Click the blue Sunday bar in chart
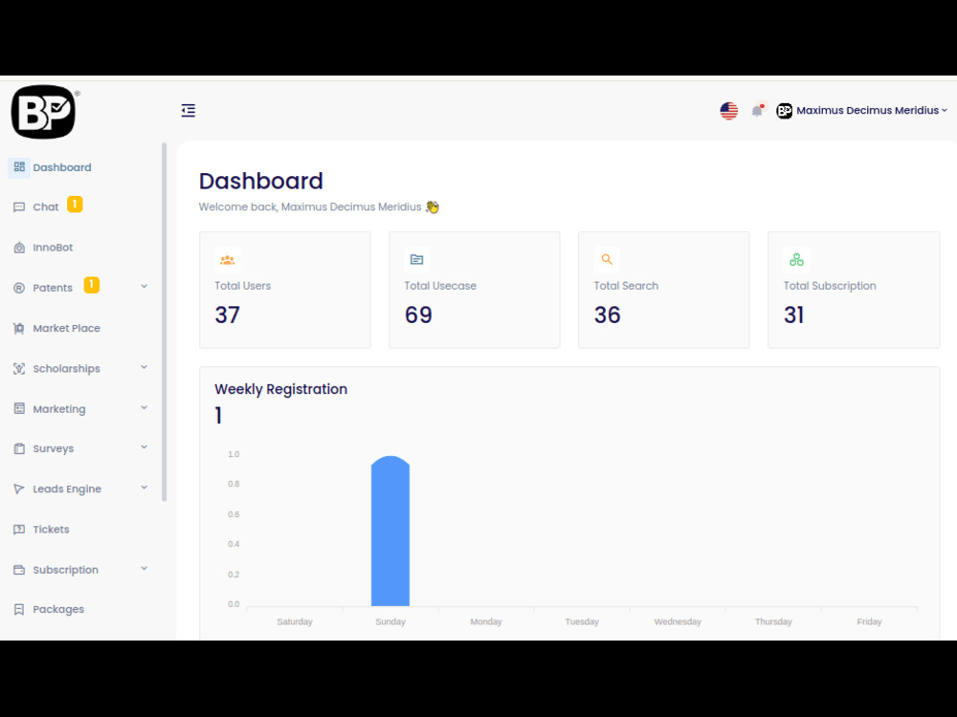 tap(390, 531)
